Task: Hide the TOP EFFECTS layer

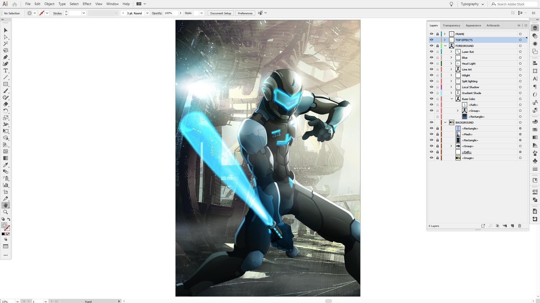Action: coord(431,40)
